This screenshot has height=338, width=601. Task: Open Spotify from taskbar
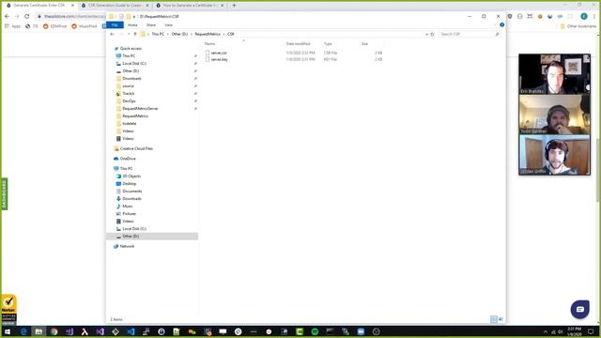[x=315, y=331]
